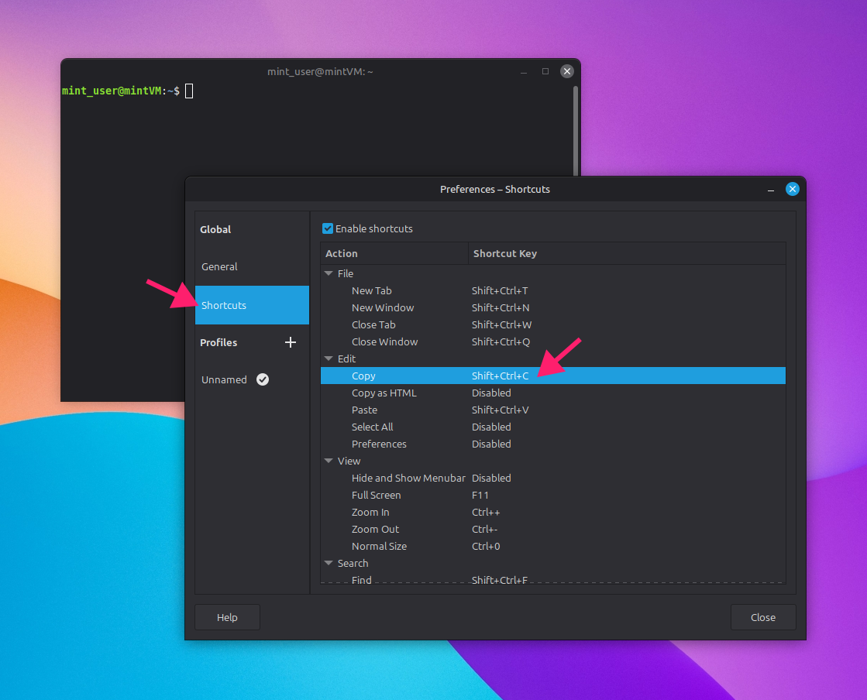867x700 pixels.
Task: Open the General preferences section
Action: pyautogui.click(x=252, y=267)
